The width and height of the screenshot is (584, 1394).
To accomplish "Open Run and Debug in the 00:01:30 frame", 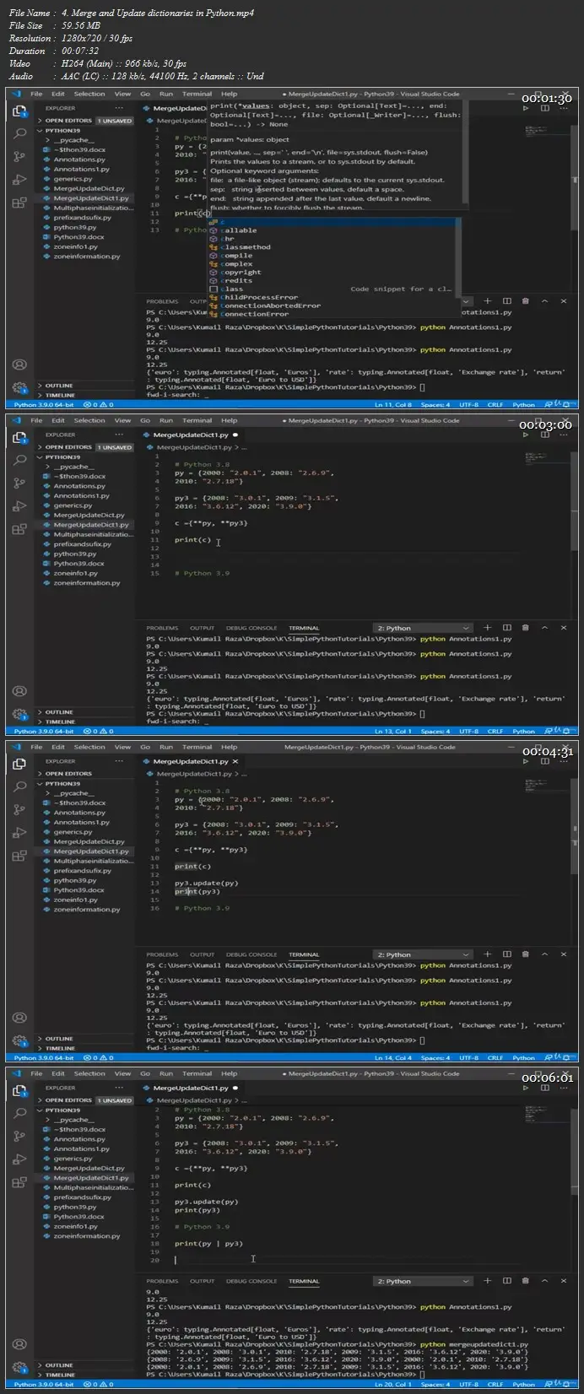I will (20, 179).
